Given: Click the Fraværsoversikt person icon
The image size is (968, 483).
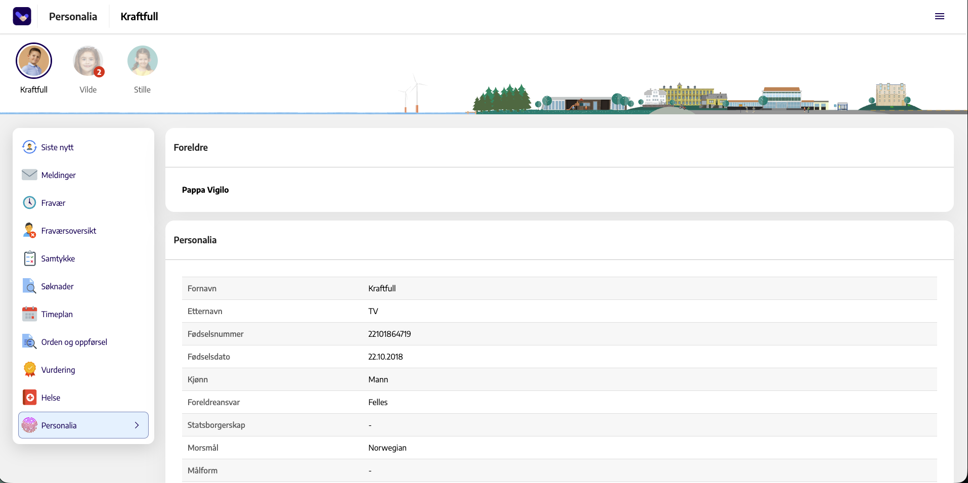Looking at the screenshot, I should pos(29,231).
